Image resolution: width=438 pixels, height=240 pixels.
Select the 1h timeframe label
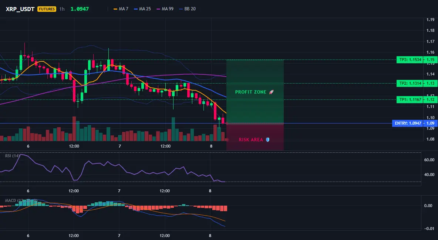tap(62, 9)
